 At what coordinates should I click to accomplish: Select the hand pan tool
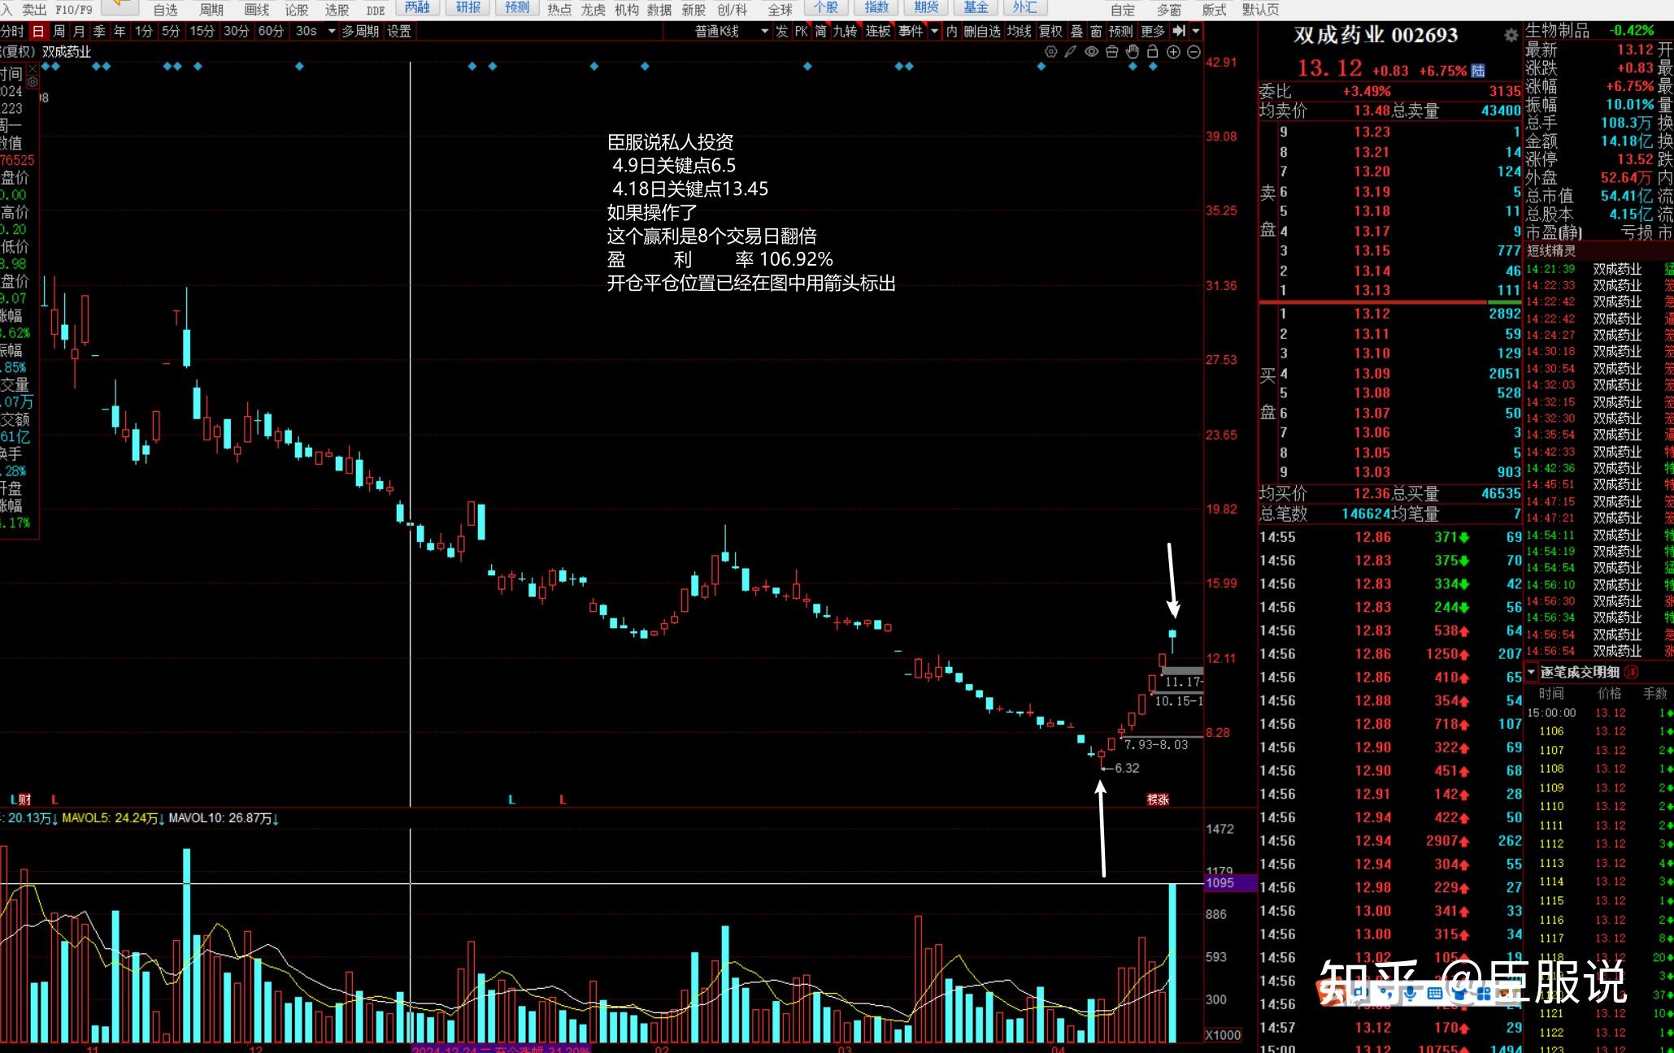click(x=1132, y=52)
